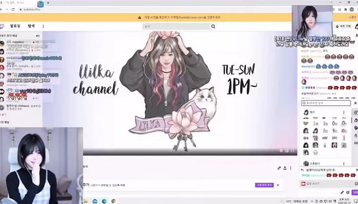Close the emote picker panel
The height and width of the screenshot is (204, 358).
355,103
